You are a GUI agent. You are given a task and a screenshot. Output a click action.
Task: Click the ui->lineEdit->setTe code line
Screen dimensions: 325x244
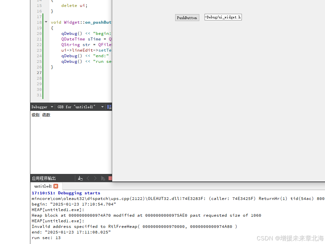click(x=86, y=50)
